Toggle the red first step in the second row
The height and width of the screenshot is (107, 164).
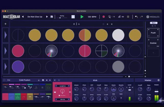[18, 51]
